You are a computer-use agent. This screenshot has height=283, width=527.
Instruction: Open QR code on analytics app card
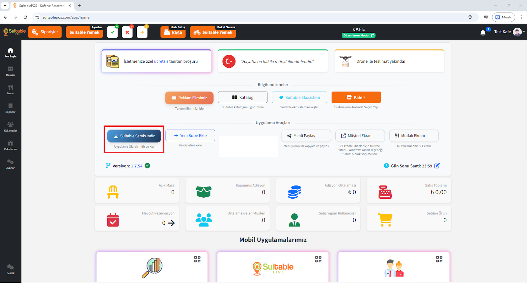tap(197, 259)
